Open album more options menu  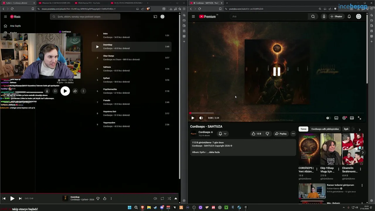[x=83, y=91]
